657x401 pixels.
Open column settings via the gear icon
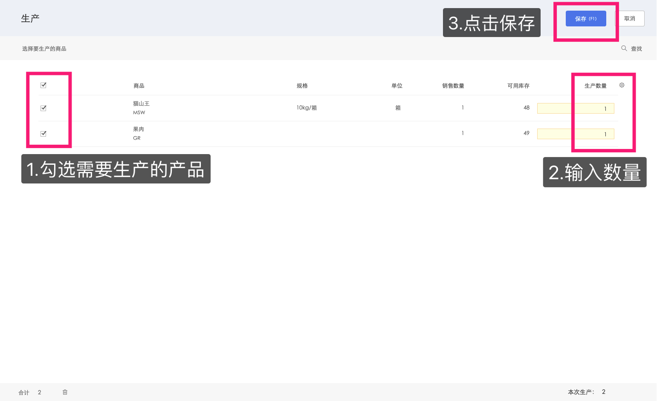pyautogui.click(x=622, y=85)
